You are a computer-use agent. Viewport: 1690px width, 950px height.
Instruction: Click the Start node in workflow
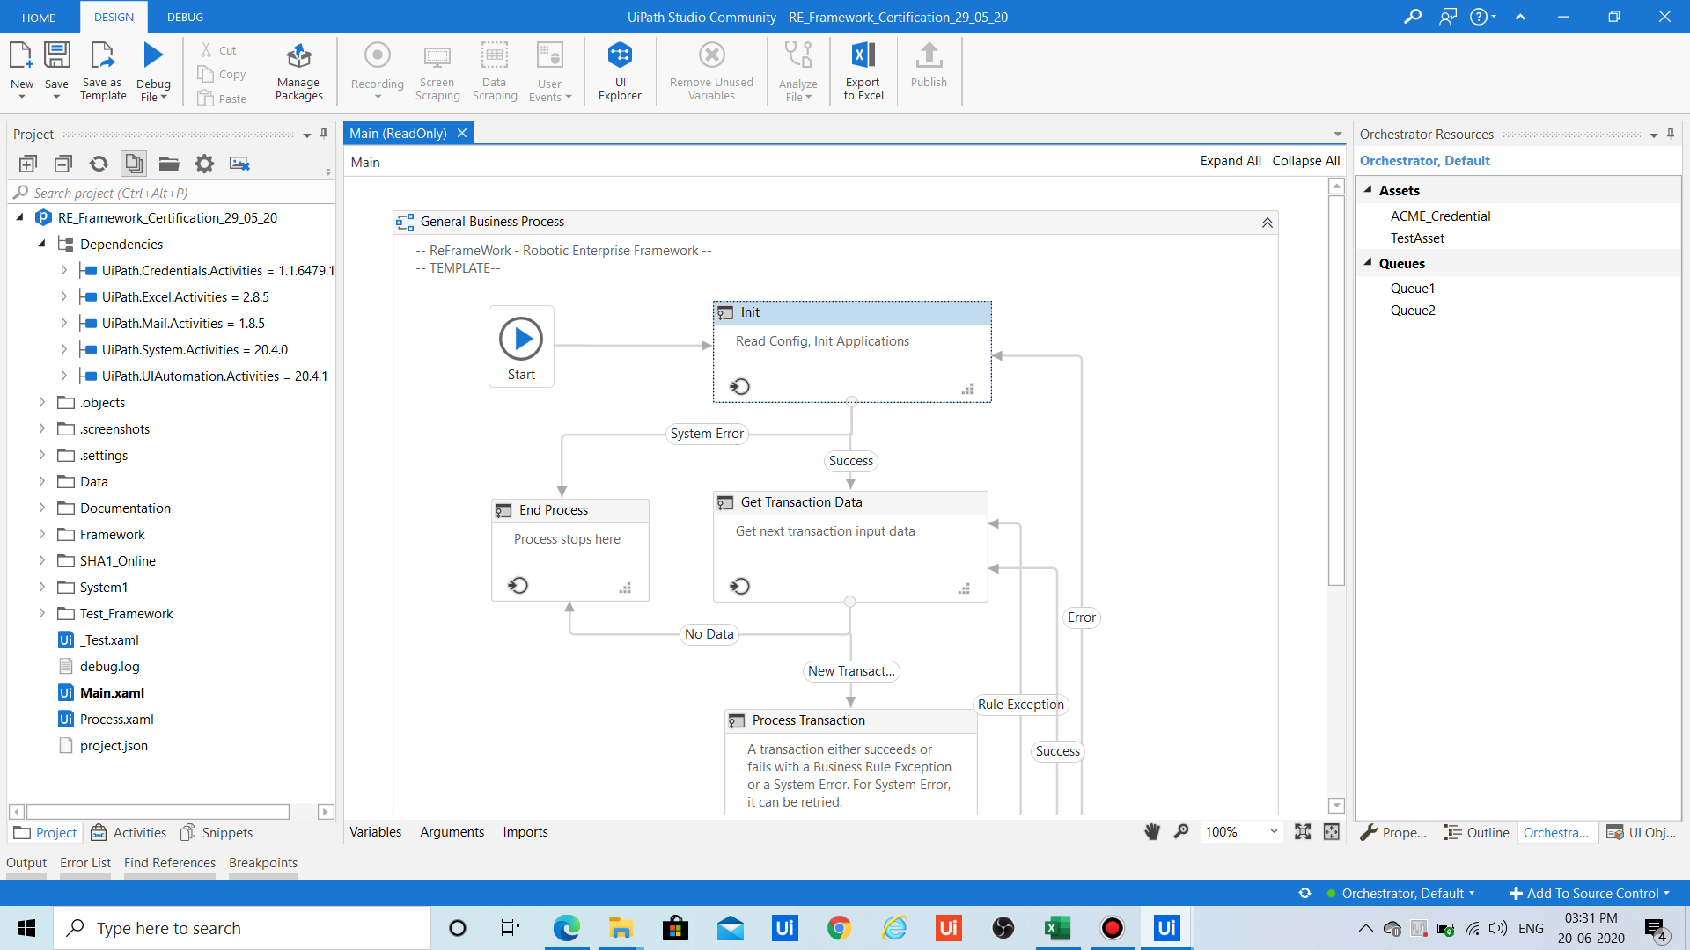tap(521, 347)
